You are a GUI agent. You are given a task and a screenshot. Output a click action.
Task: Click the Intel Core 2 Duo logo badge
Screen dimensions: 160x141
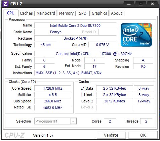[136, 35]
